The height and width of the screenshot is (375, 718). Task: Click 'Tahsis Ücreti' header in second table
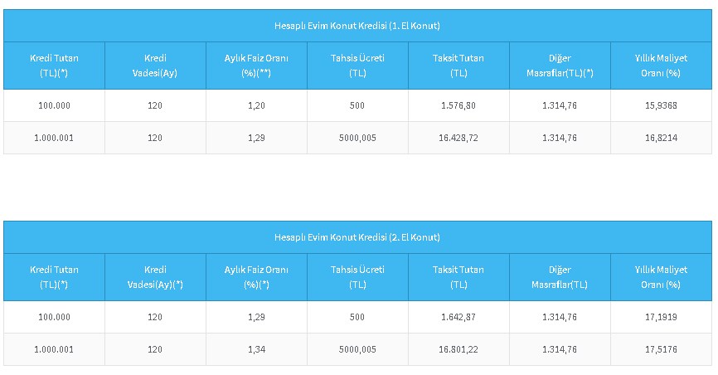point(357,277)
